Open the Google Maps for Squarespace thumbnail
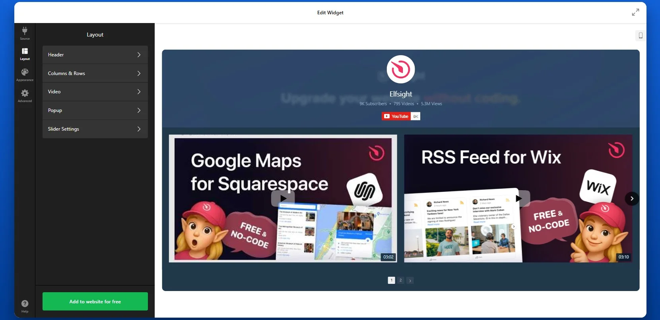660x320 pixels. click(x=283, y=199)
